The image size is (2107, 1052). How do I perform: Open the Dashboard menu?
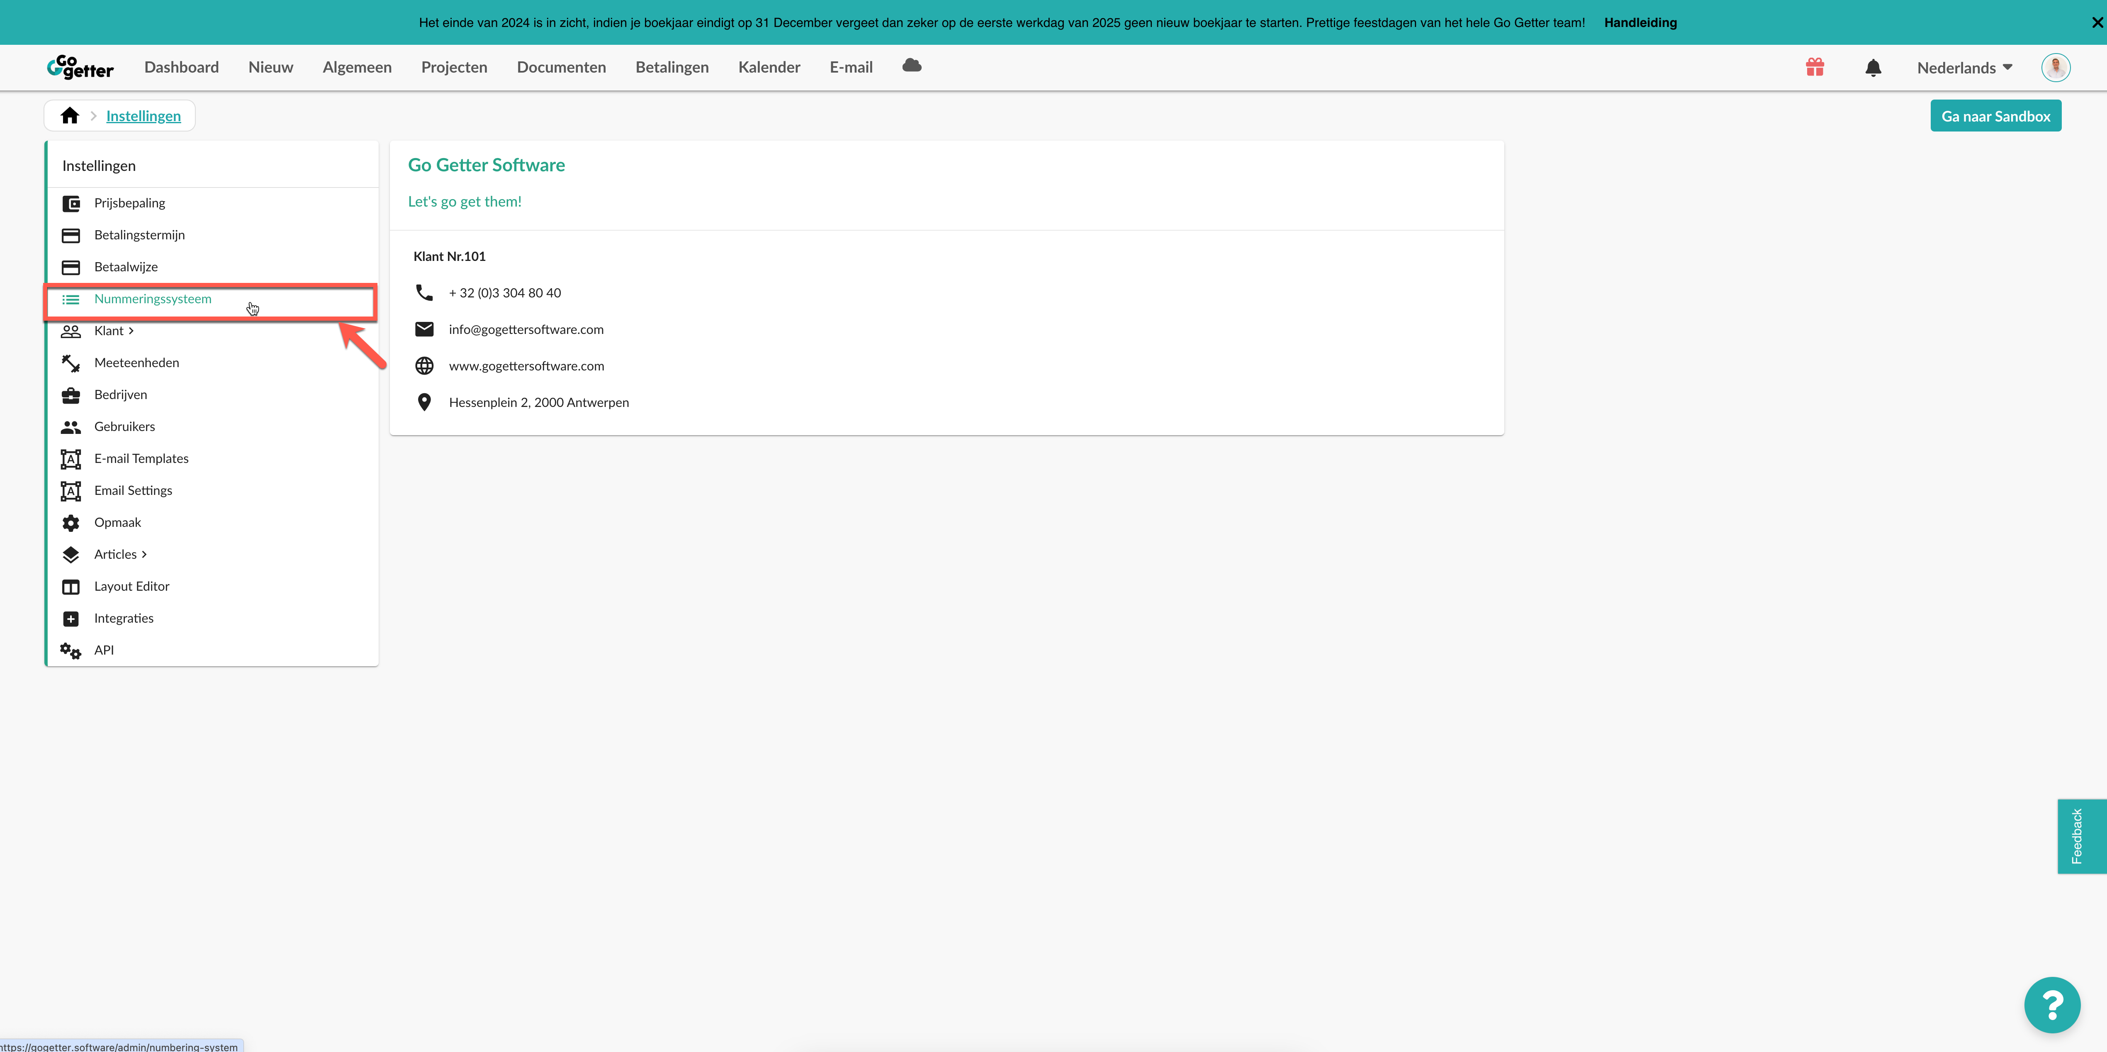(x=182, y=67)
